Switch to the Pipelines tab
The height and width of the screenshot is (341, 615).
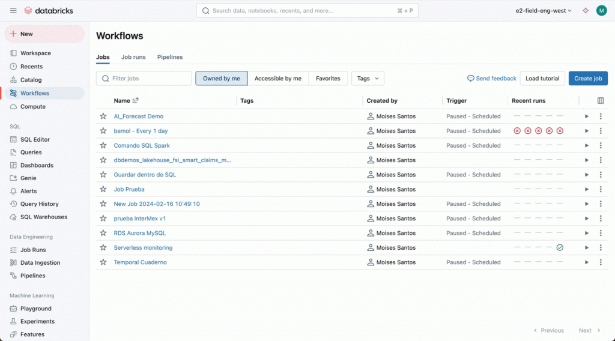tap(170, 57)
